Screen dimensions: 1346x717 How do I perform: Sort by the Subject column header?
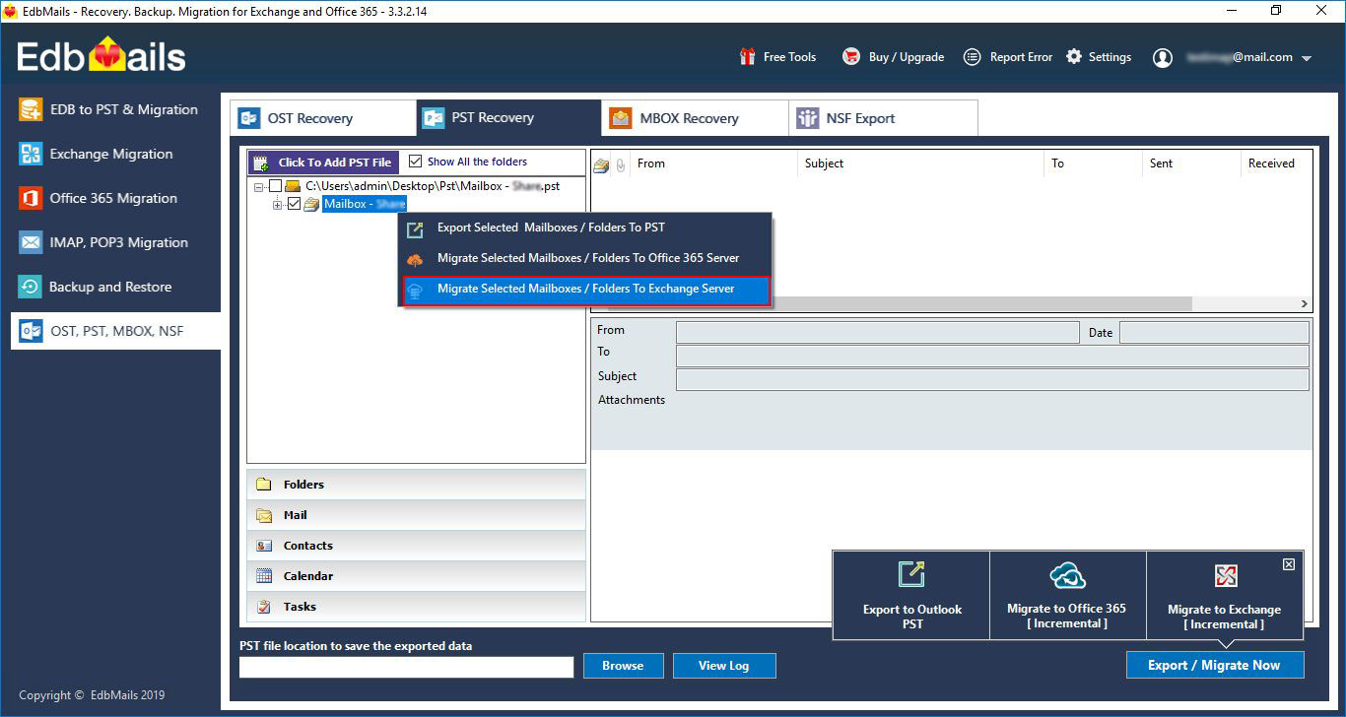click(920, 163)
